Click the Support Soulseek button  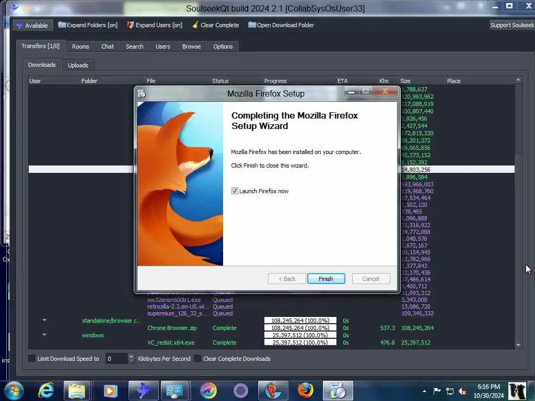512,25
